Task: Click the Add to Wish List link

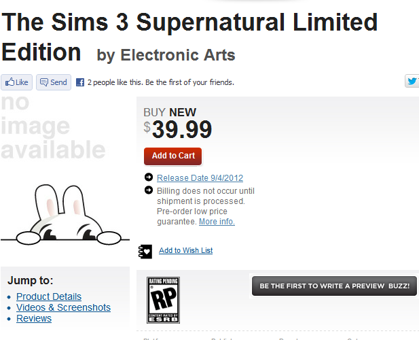Action: 185,251
